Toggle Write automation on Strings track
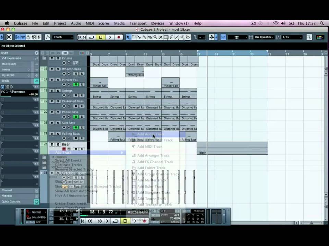Screen dimensions: 329x246 pos(82,95)
